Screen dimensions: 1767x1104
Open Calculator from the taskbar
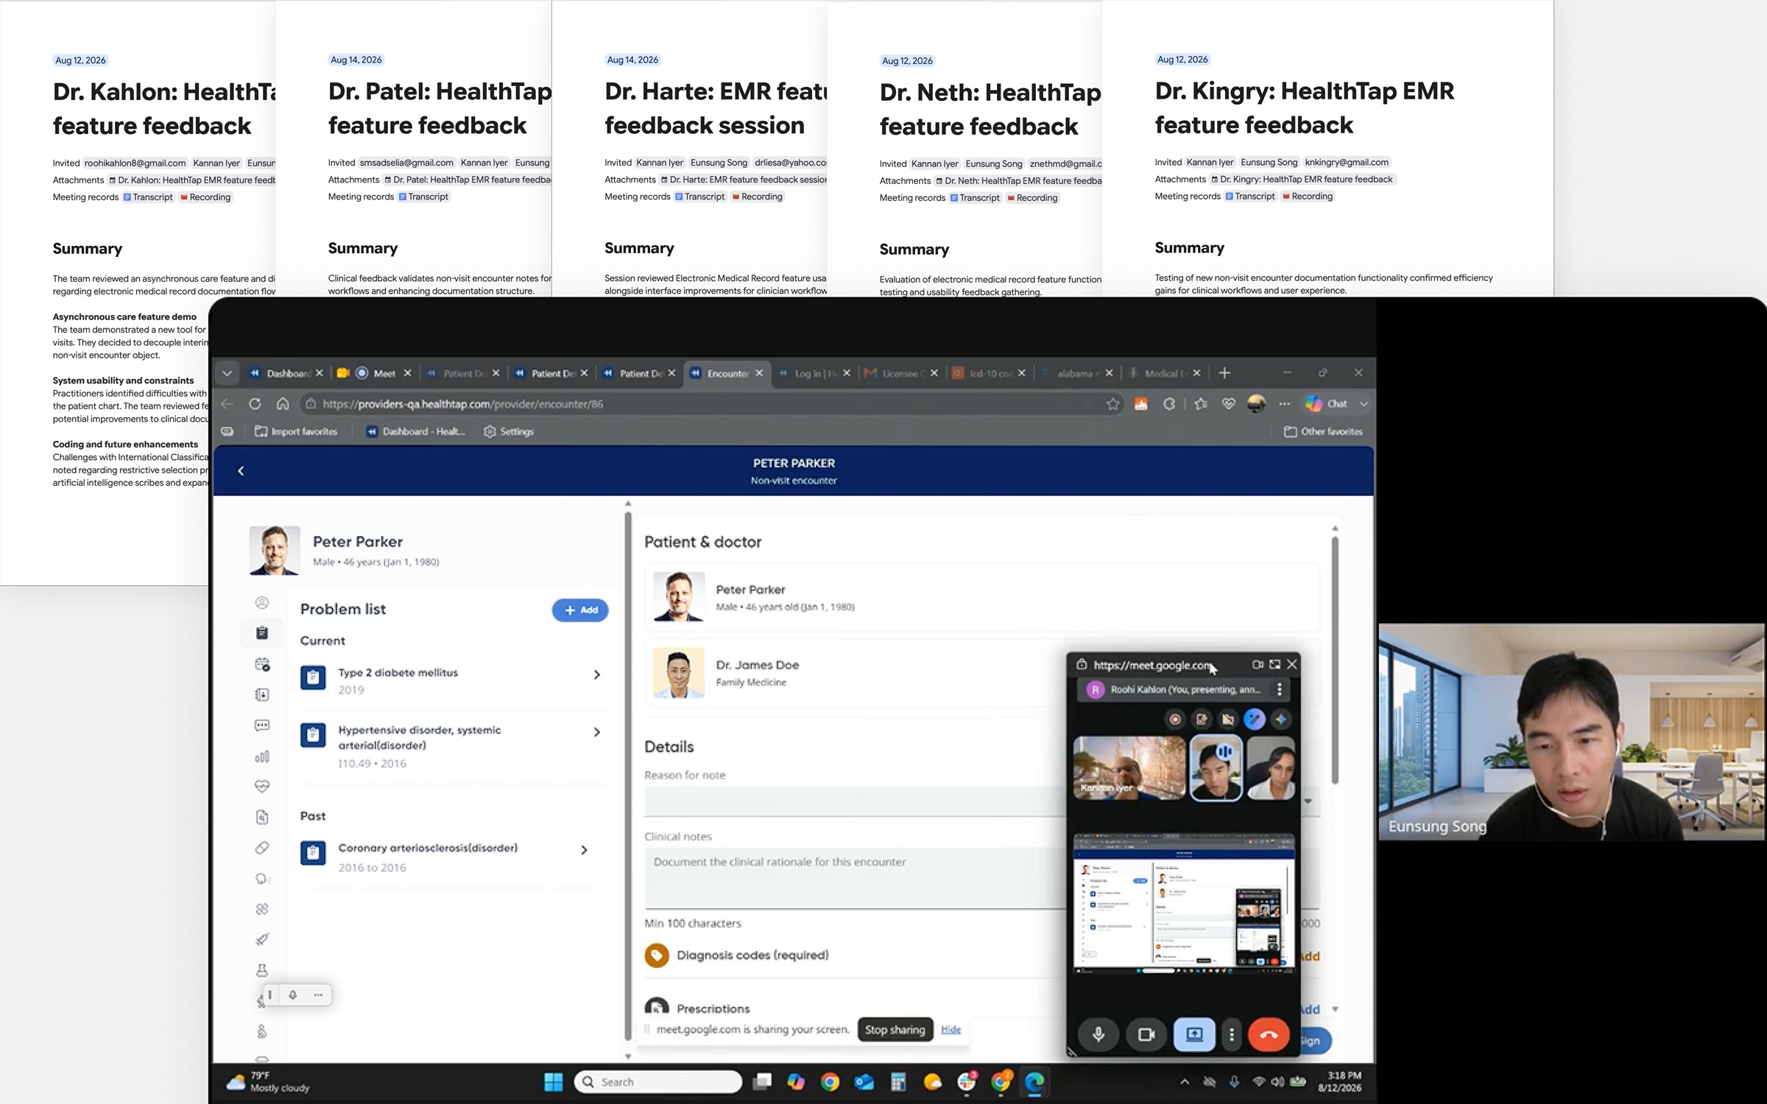[x=898, y=1082]
